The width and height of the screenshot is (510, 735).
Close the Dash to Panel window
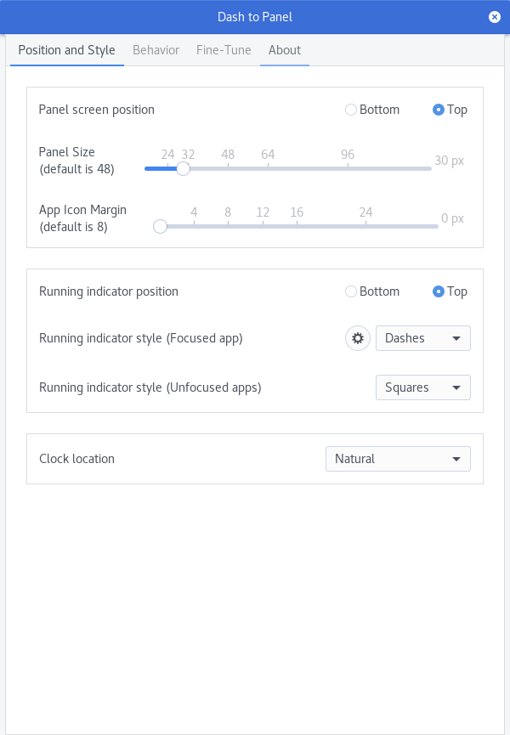(x=495, y=17)
